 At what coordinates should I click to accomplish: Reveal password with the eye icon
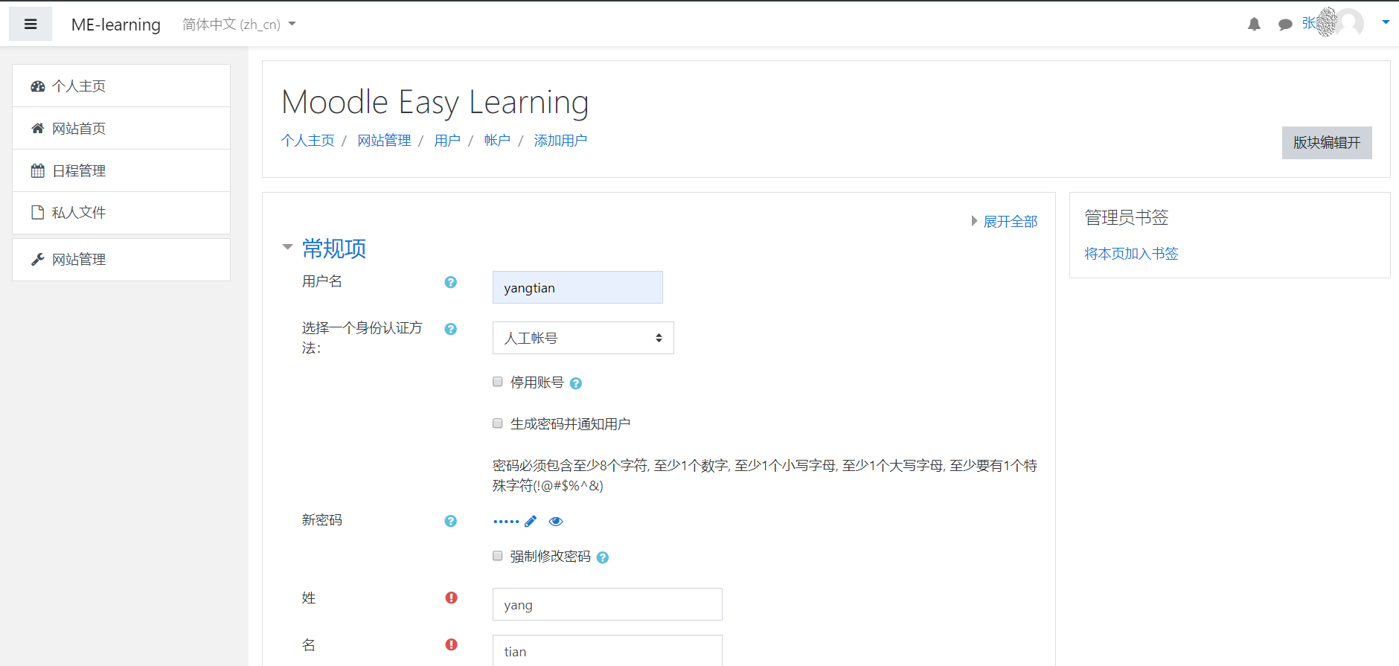coord(556,521)
